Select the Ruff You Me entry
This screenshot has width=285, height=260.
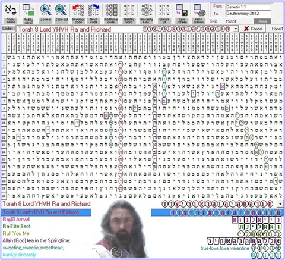16,233
